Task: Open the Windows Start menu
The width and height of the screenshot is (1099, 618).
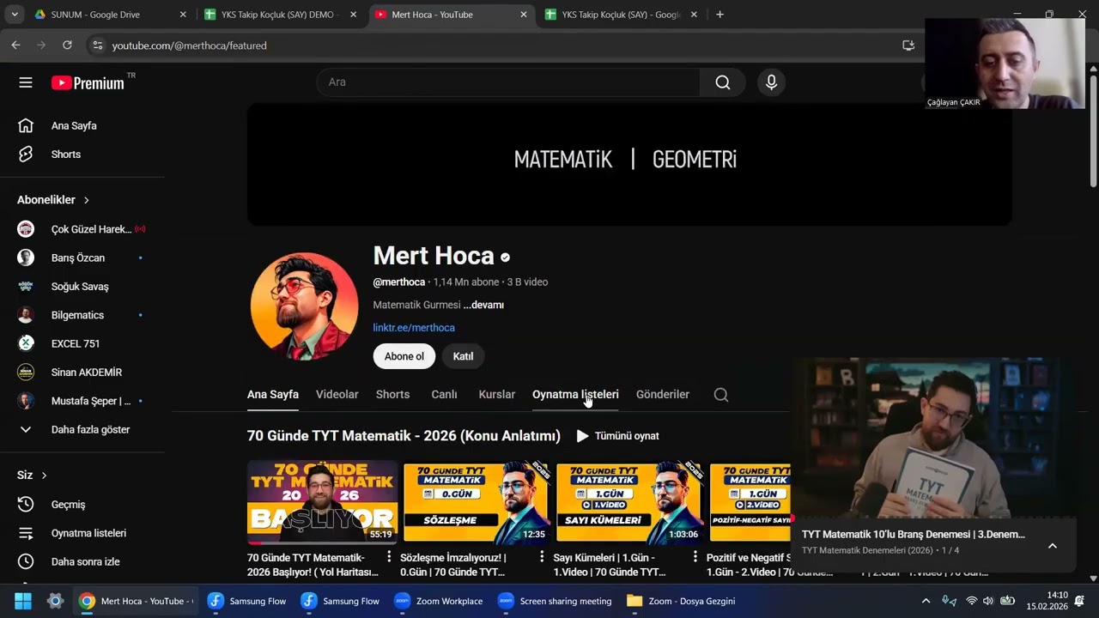Action: pos(22,601)
